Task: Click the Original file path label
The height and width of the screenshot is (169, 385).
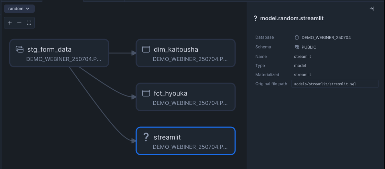Action: click(271, 84)
